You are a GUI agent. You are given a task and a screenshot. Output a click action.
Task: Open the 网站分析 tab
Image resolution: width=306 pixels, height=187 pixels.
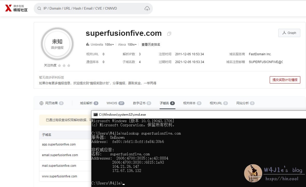point(245,103)
